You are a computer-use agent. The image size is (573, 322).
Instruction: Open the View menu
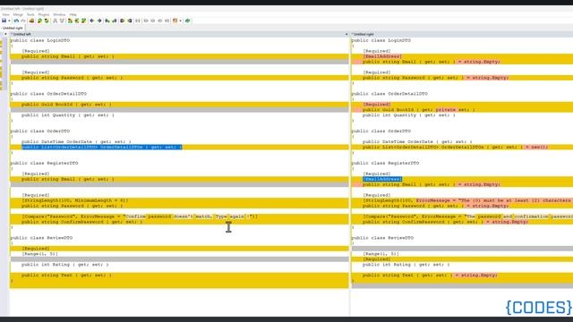tap(6, 14)
